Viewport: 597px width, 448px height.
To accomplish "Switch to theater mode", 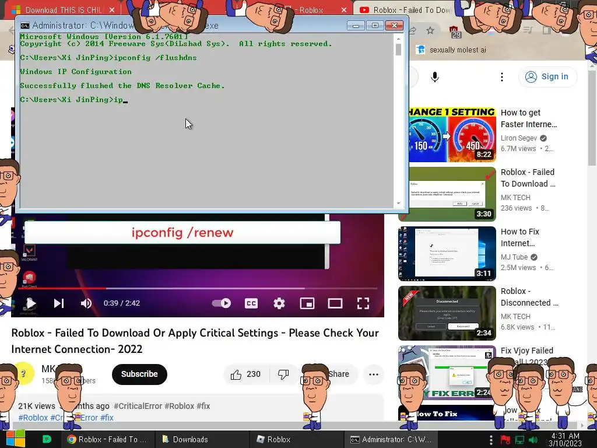I will tap(335, 303).
